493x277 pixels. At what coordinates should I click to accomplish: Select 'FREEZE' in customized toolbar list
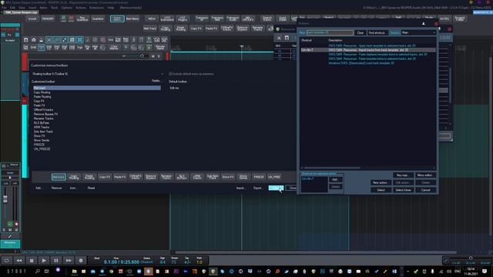[39, 145]
